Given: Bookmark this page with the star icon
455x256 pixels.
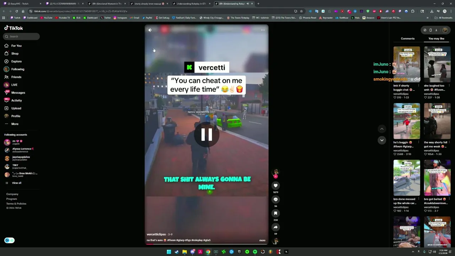Looking at the screenshot, I should pos(301,11).
